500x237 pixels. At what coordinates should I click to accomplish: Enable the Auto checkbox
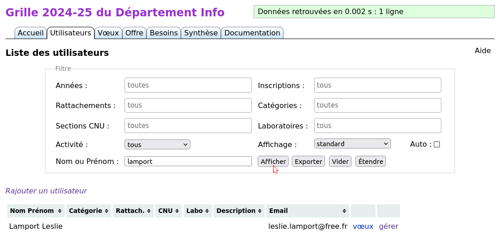[437, 144]
